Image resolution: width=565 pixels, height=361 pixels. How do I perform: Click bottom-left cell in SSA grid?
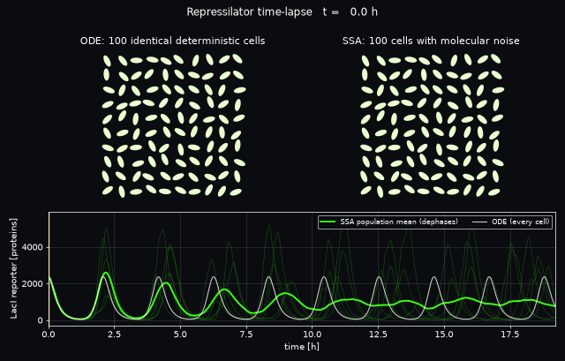(365, 191)
